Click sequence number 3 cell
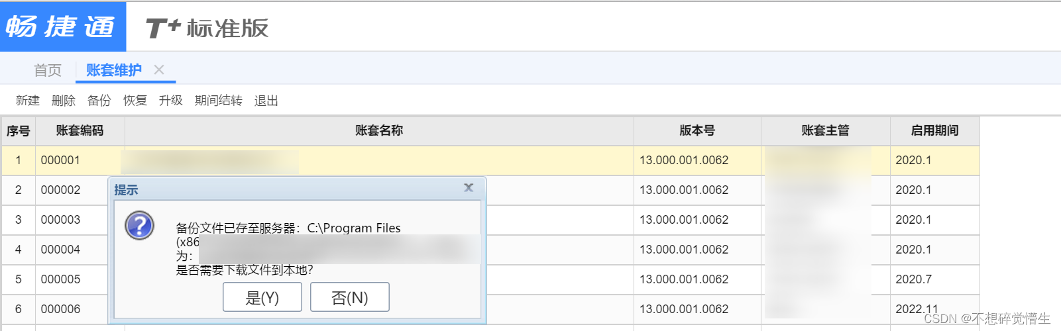The image size is (1061, 331). pos(19,220)
